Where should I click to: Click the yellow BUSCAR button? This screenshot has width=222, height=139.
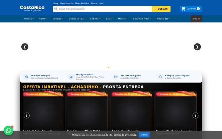click(x=161, y=9)
